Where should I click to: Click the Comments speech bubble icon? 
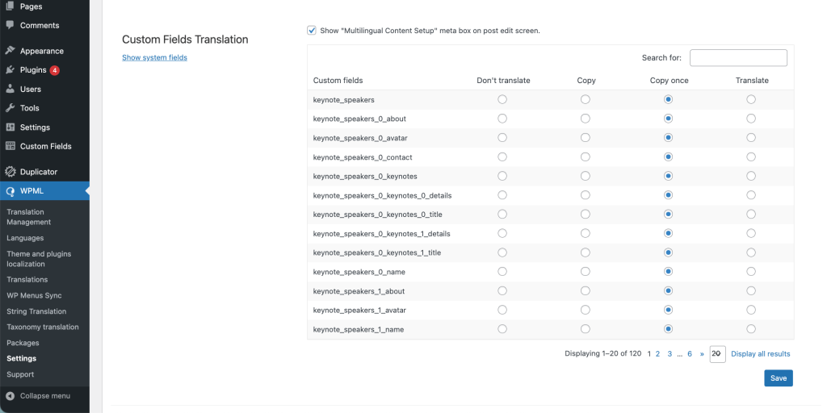coord(10,25)
